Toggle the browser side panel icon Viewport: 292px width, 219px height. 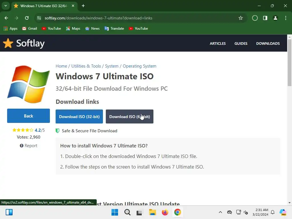tap(265, 18)
